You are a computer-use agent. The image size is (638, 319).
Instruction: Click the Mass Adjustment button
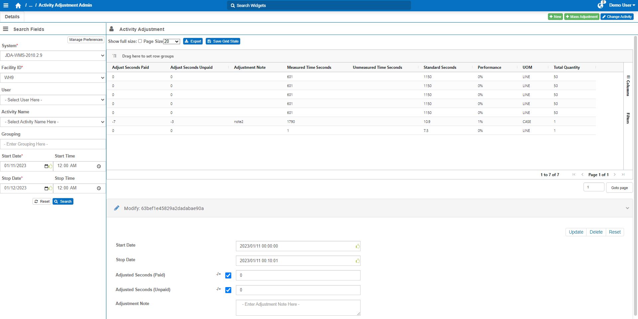(x=582, y=17)
